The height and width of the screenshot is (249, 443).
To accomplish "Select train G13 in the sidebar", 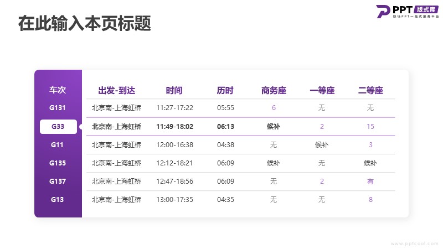I will [58, 200].
